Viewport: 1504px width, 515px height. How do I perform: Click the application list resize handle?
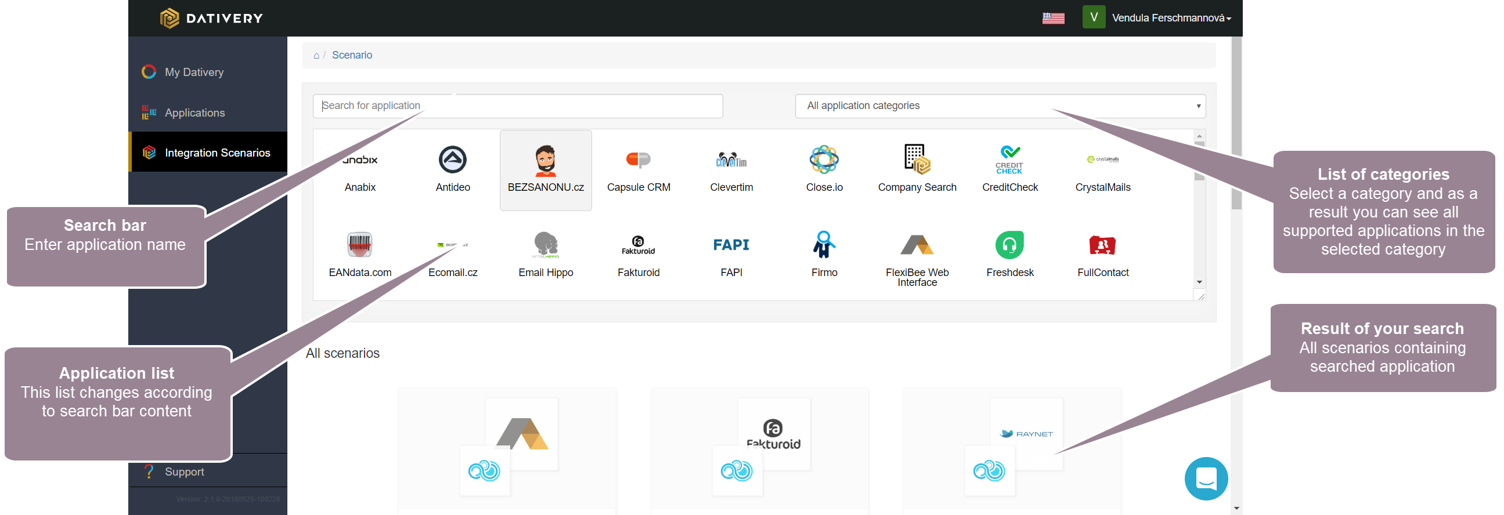[1200, 296]
